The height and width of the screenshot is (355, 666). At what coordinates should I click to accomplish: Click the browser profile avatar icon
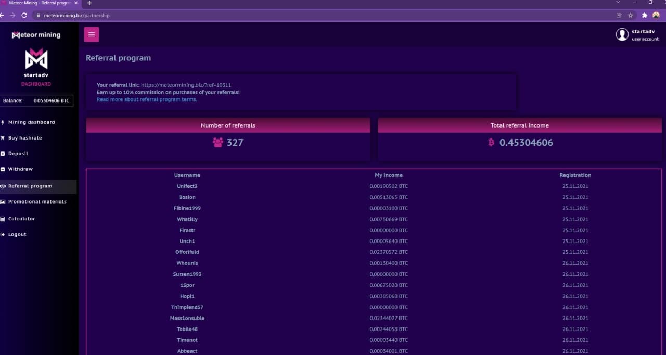click(x=656, y=15)
